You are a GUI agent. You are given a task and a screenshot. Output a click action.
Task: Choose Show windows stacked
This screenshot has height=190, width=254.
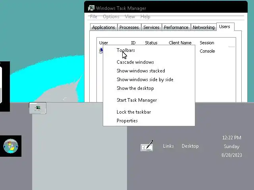point(149,71)
